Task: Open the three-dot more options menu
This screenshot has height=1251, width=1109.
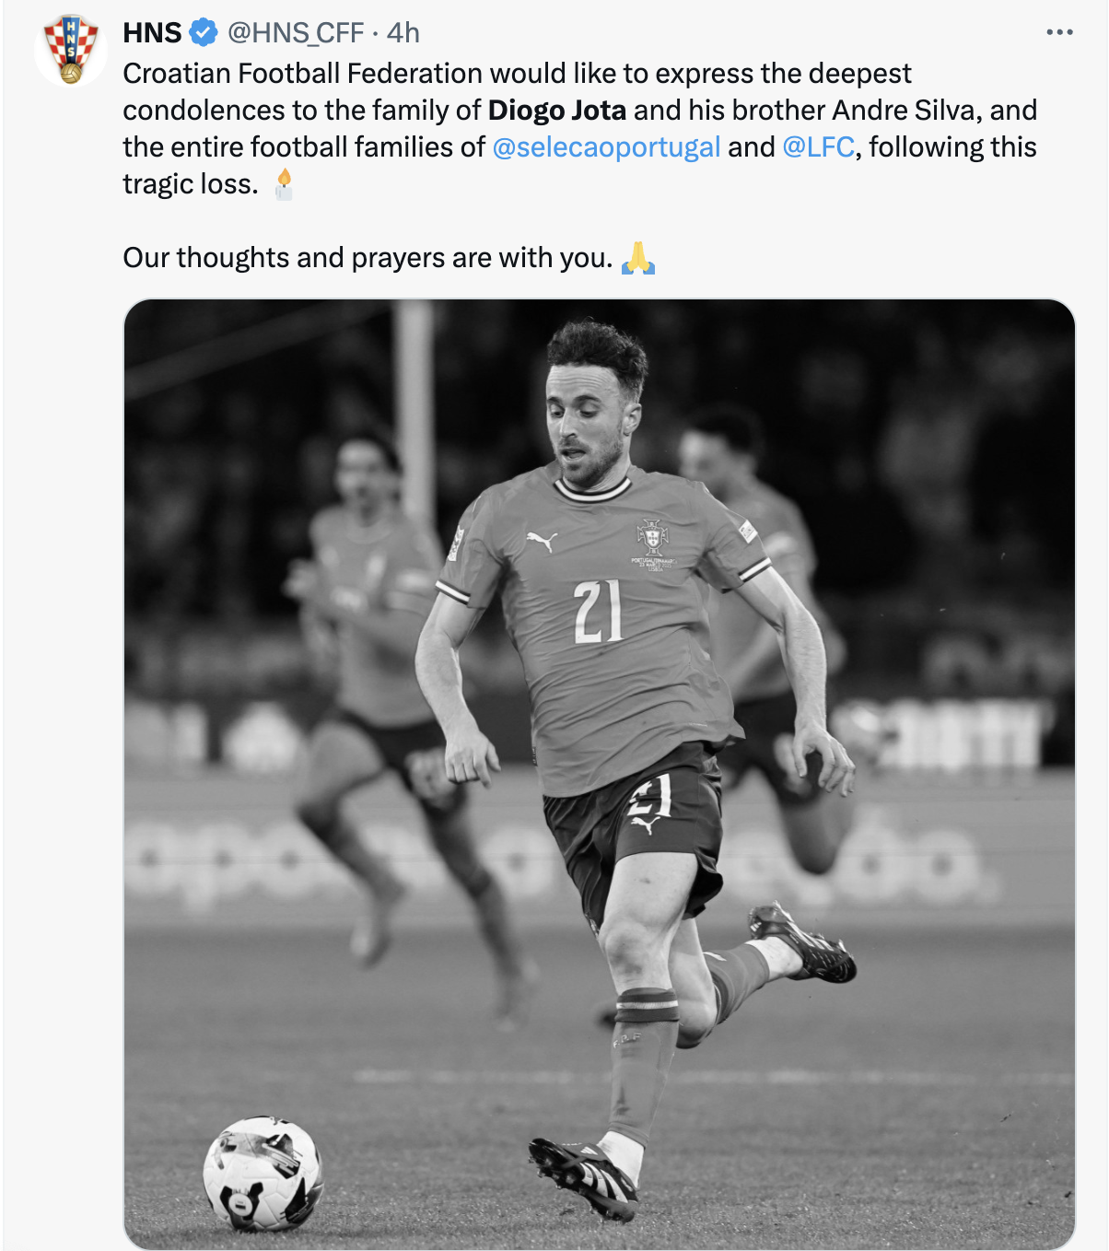Action: point(1059,33)
